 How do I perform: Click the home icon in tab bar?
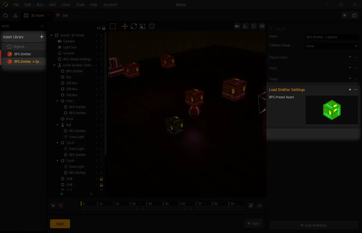click(x=5, y=15)
